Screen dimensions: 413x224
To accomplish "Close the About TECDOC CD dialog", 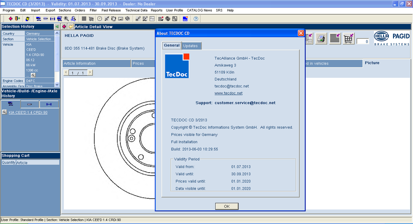I will click(x=301, y=33).
